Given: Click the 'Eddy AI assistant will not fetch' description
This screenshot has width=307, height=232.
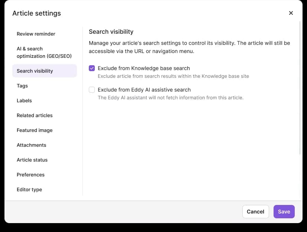Looking at the screenshot, I should pos(171,97).
